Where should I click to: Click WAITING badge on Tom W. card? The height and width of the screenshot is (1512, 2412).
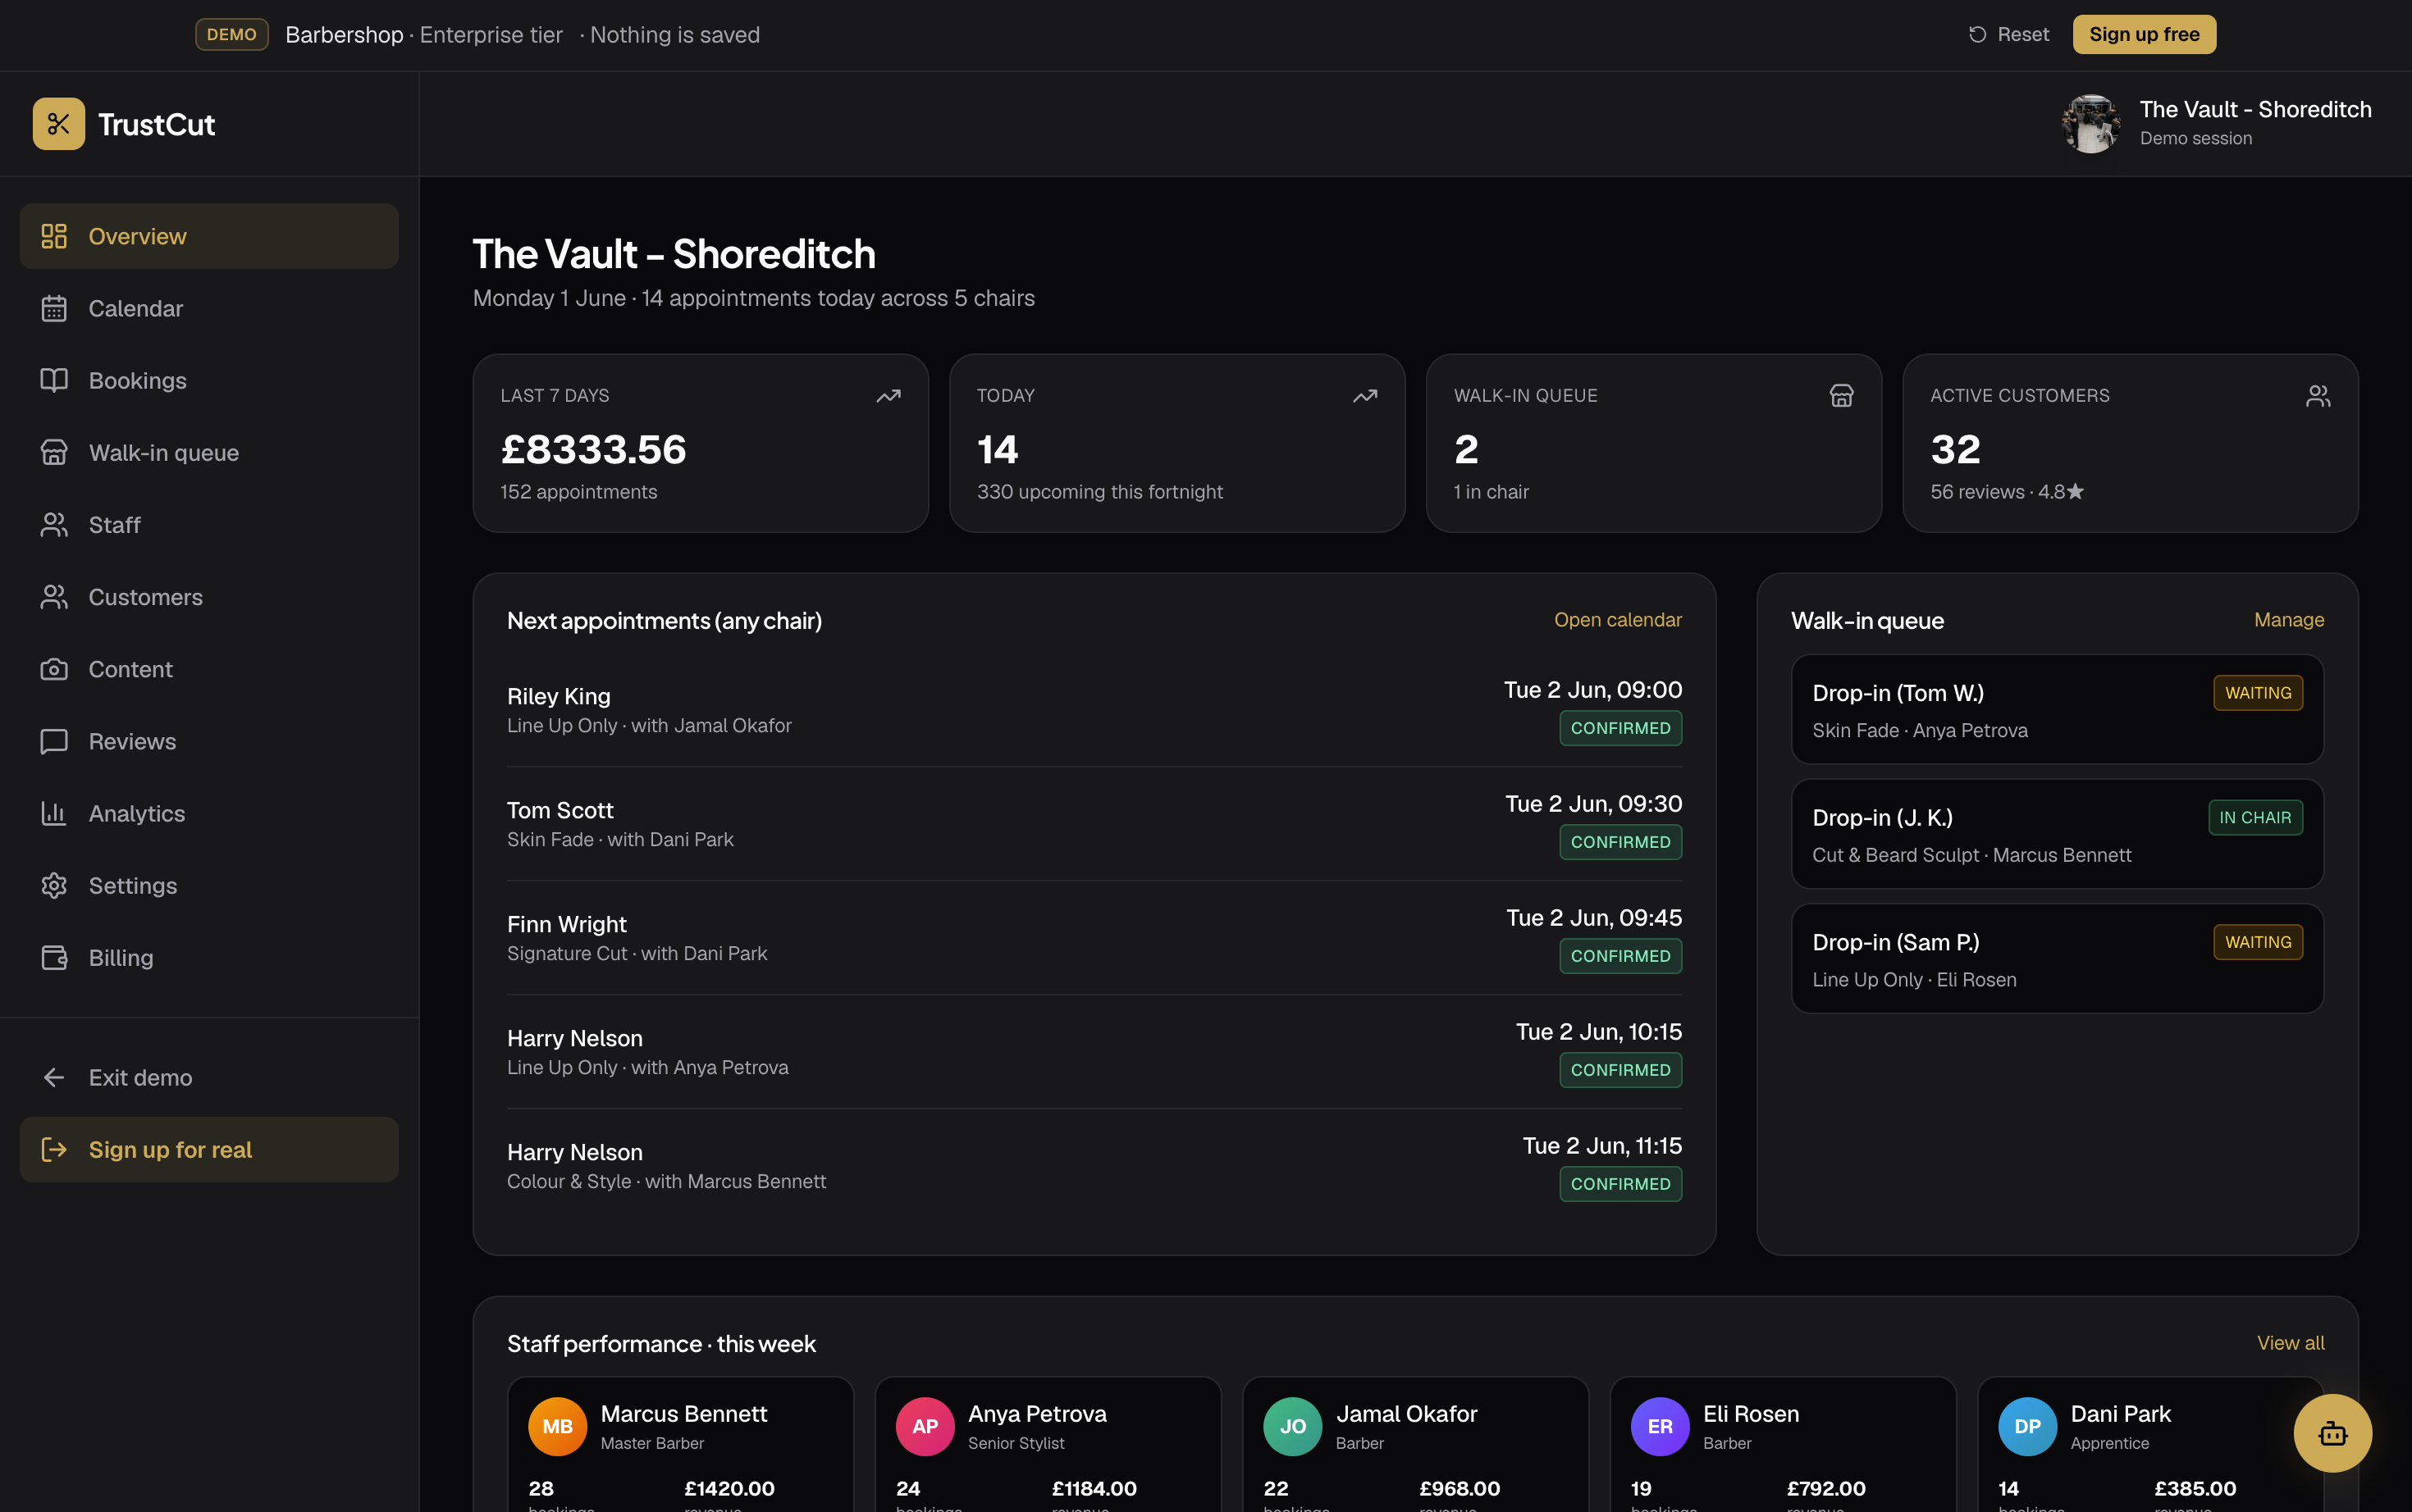pos(2257,693)
